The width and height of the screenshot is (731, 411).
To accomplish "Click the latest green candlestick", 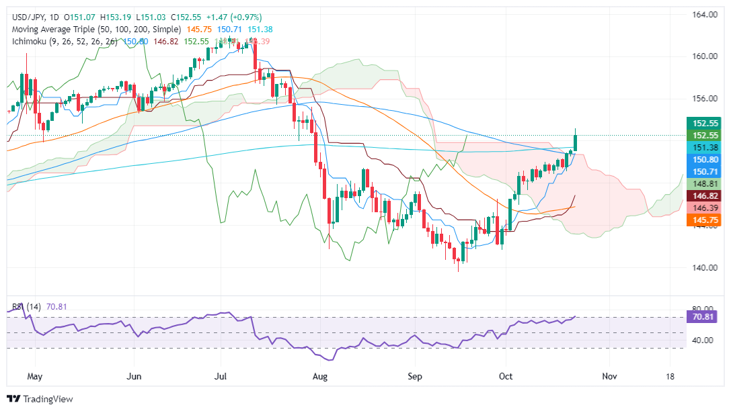I will pos(575,142).
